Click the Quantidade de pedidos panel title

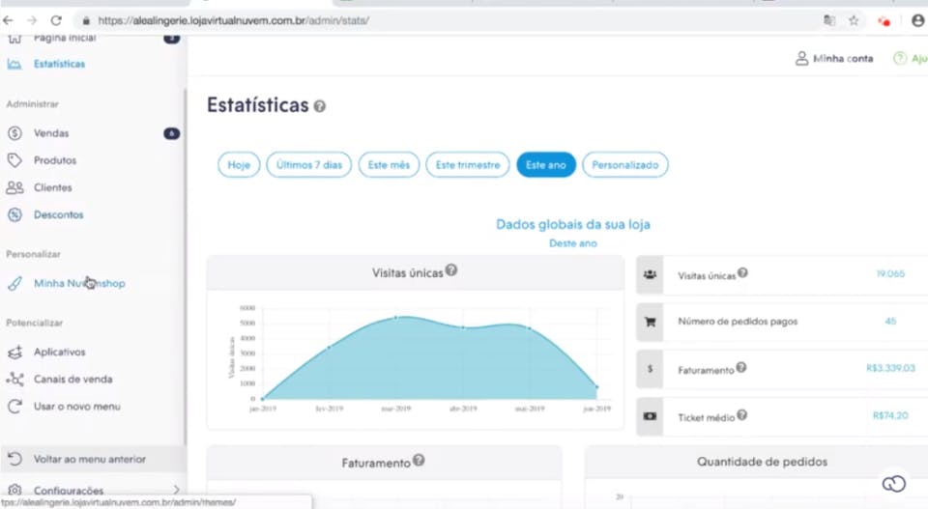tap(762, 462)
